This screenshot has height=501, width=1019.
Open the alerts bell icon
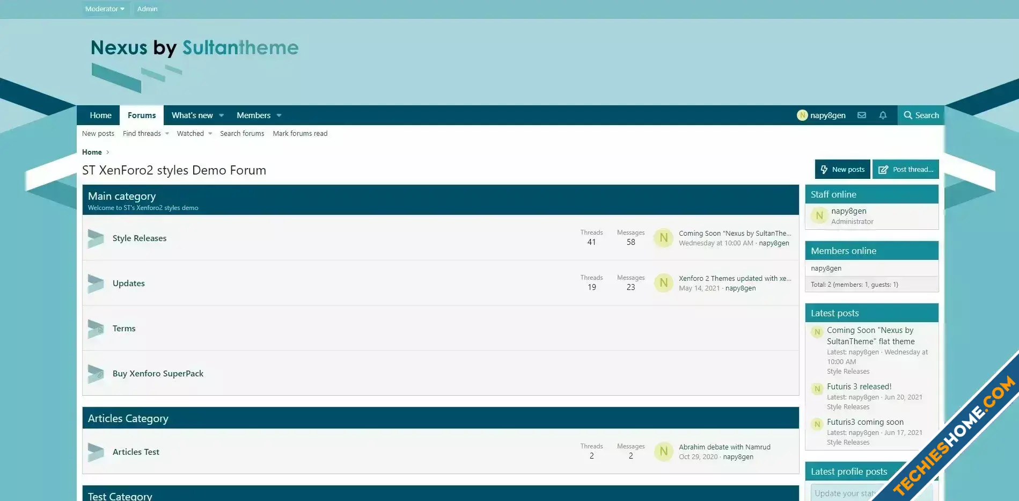tap(883, 115)
